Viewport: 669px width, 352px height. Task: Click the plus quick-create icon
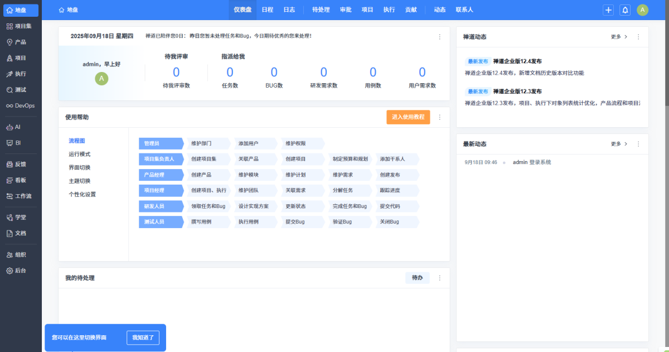(608, 10)
